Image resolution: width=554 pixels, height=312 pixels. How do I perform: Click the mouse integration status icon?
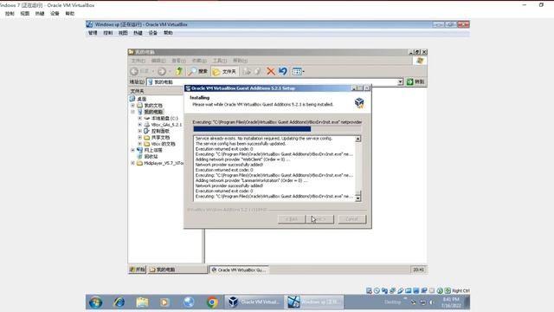coord(440,291)
